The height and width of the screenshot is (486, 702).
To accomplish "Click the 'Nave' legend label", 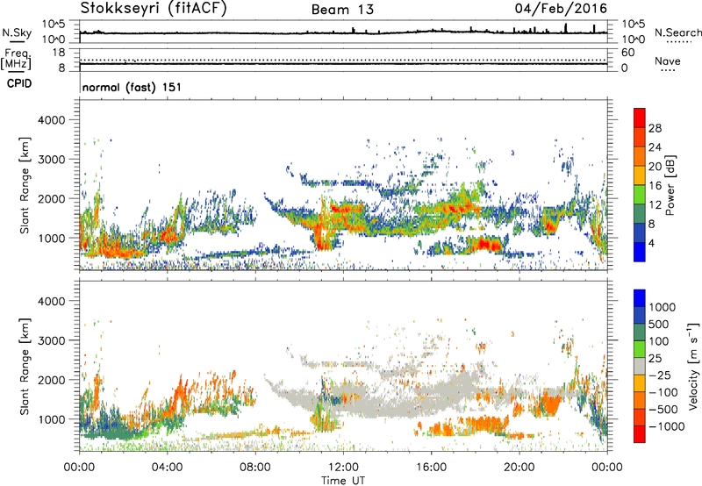I will click(x=668, y=61).
